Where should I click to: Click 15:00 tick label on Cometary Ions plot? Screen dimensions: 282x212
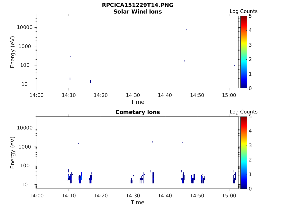[x=229, y=196]
